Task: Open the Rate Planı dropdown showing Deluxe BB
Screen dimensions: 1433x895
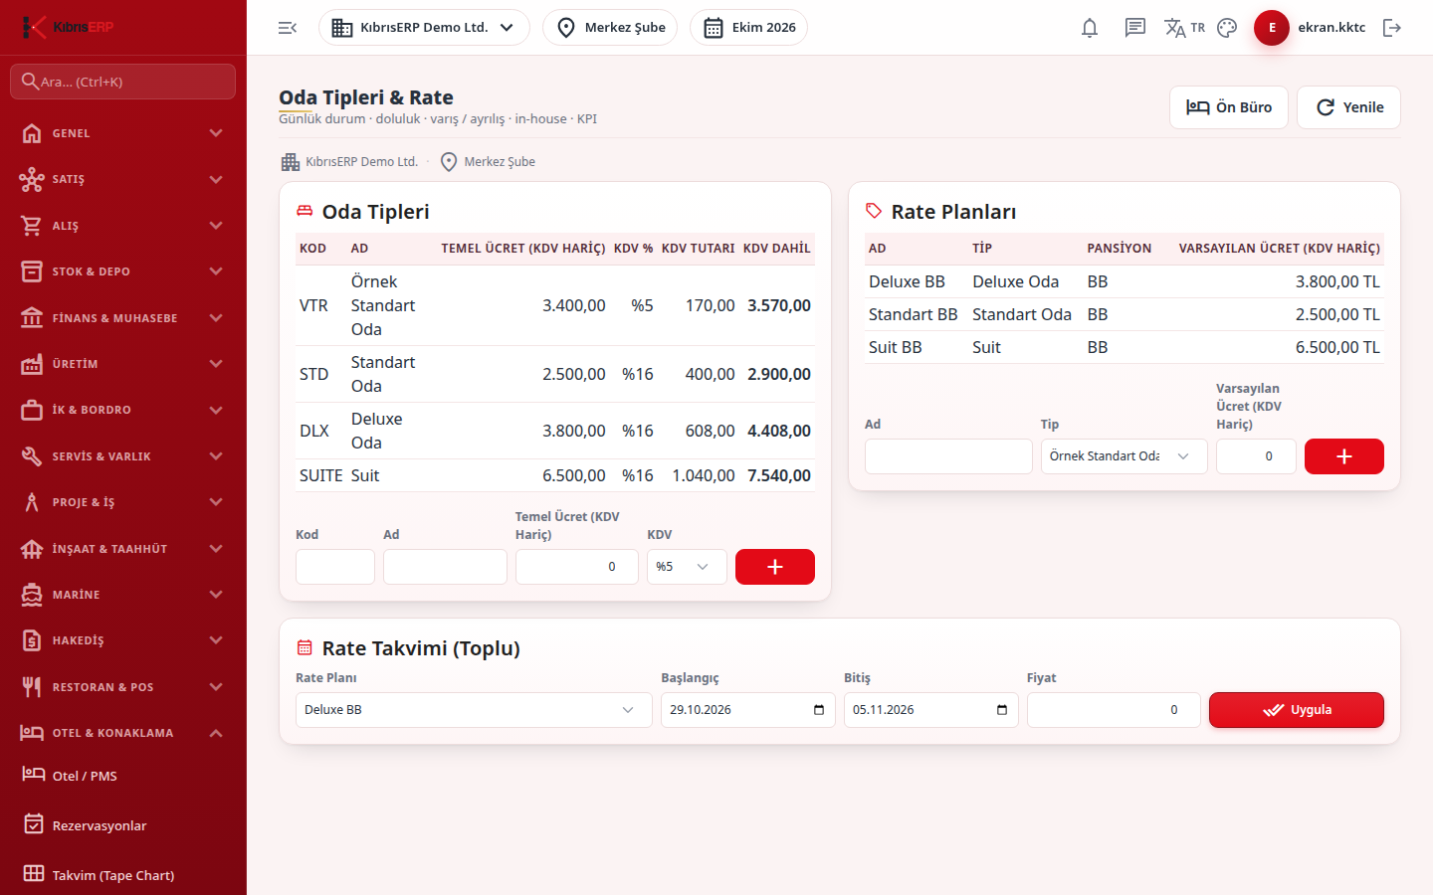Action: click(474, 710)
